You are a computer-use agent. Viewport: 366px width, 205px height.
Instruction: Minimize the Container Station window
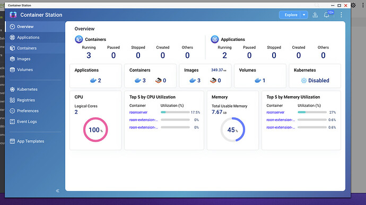pyautogui.click(x=333, y=5)
